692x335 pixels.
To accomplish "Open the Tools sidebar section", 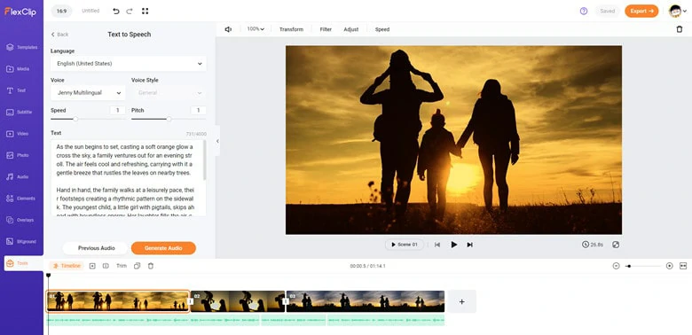I will (x=23, y=263).
